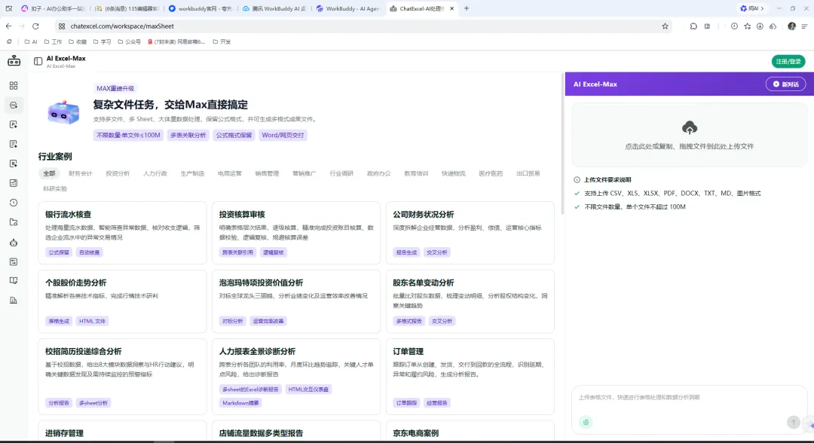Screen dimensions: 814x443
Task: Expand the 问AI chevron button in title bar
Action: (x=751, y=8)
